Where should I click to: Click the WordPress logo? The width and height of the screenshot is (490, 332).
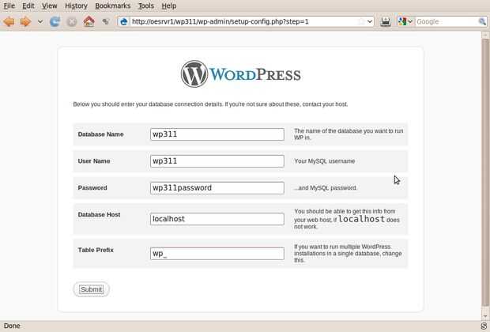click(x=240, y=74)
